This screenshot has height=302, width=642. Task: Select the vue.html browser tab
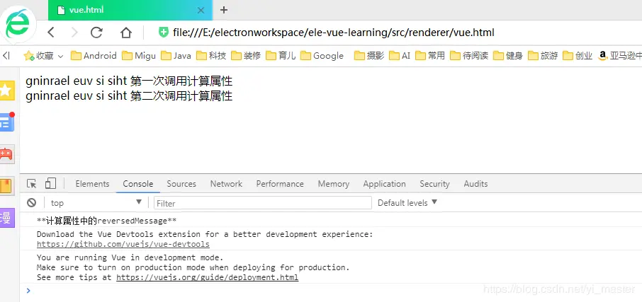[130, 10]
